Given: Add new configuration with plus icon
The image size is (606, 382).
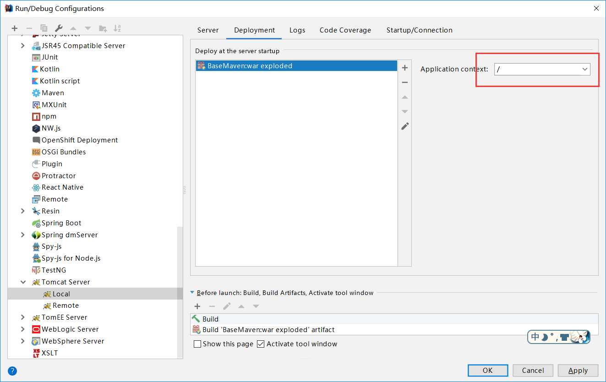Looking at the screenshot, I should 15,28.
